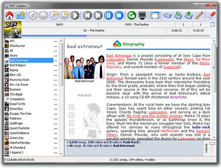Viewport: 221px width, 168px height.
Task: Open the options dots for Dead To Me
Action: [55, 104]
